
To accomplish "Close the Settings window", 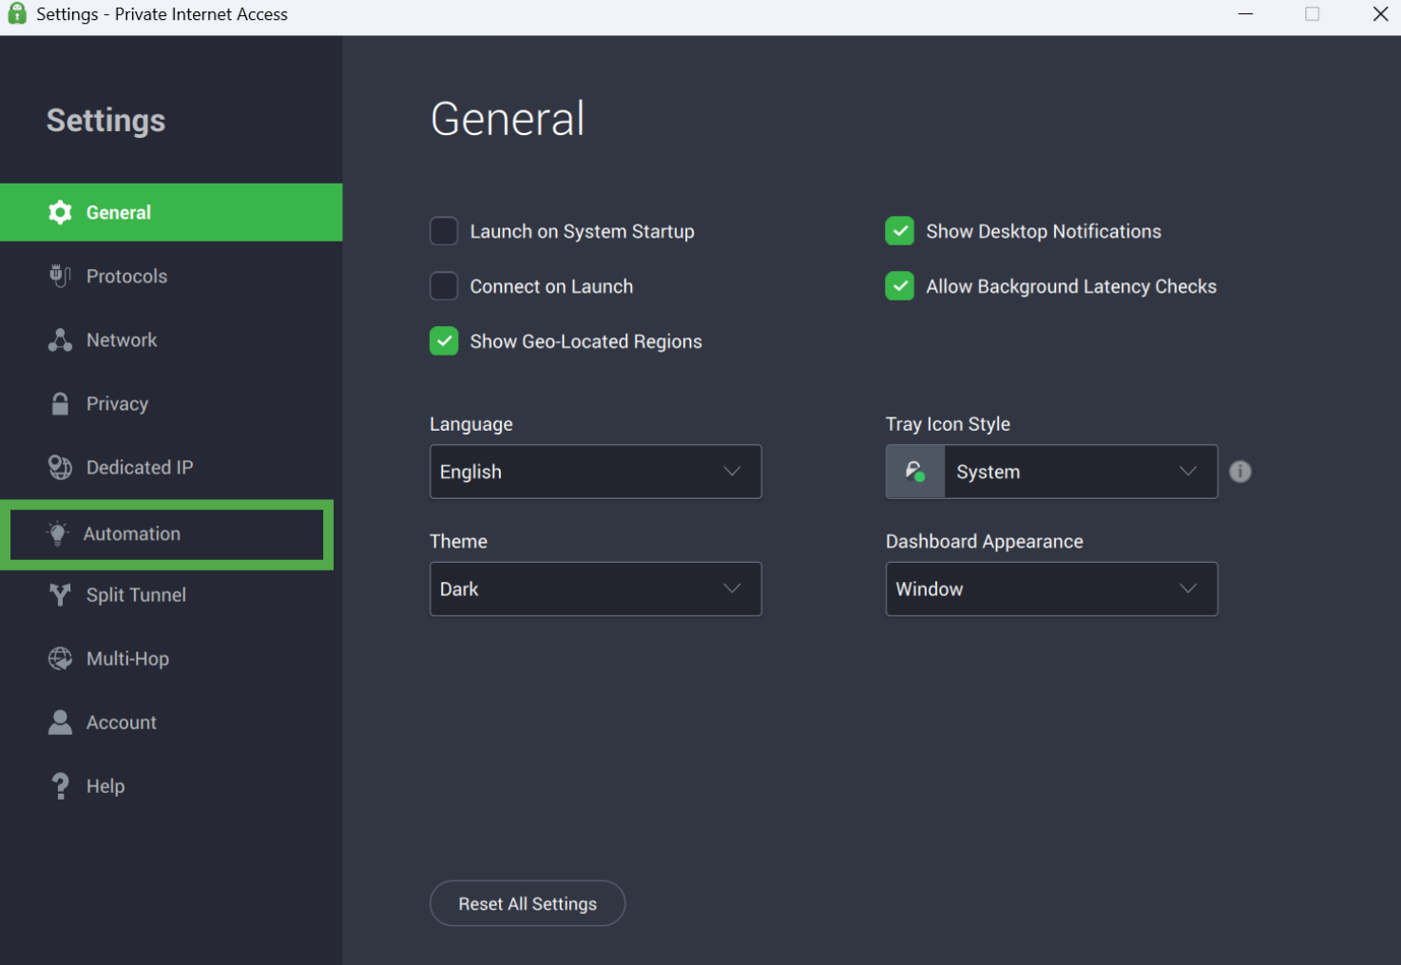I will pos(1380,14).
